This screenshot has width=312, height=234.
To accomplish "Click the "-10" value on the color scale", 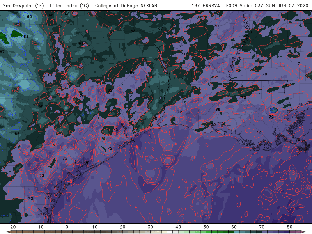I will click(39, 227).
